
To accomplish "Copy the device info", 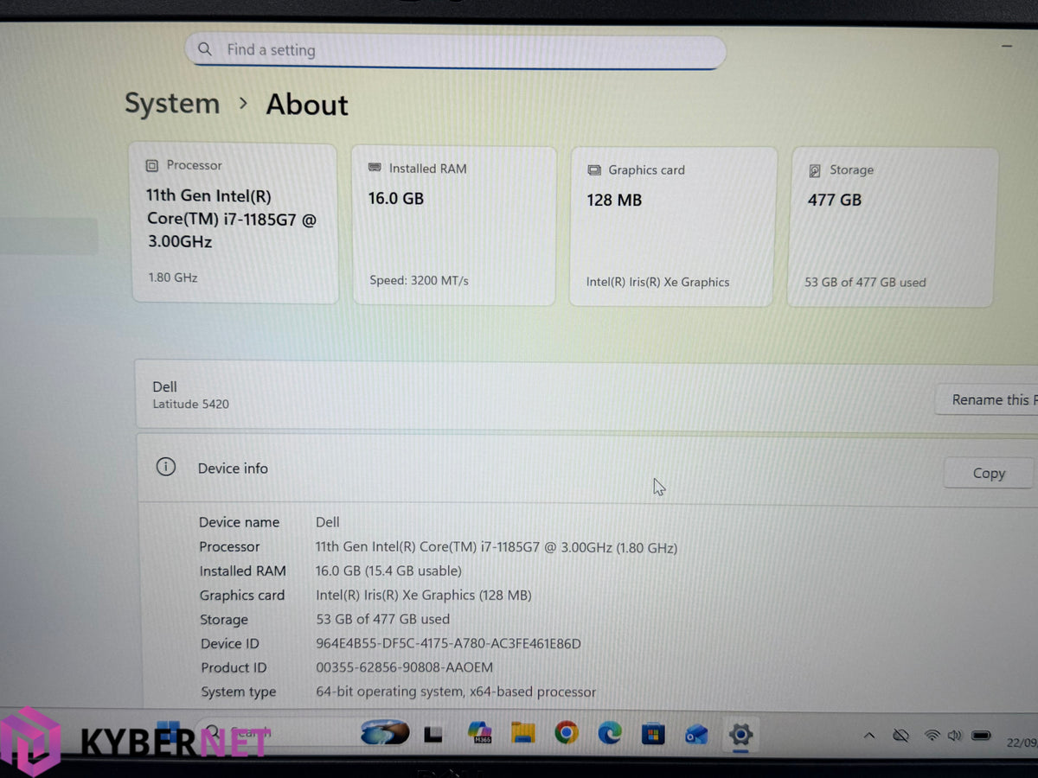I will tap(989, 474).
